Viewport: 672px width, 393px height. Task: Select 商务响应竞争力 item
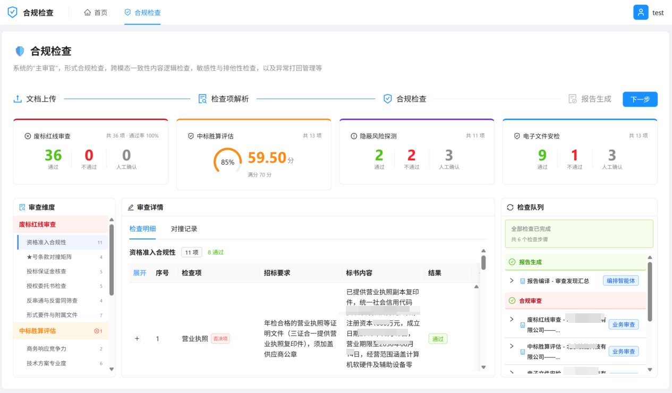tap(62, 349)
